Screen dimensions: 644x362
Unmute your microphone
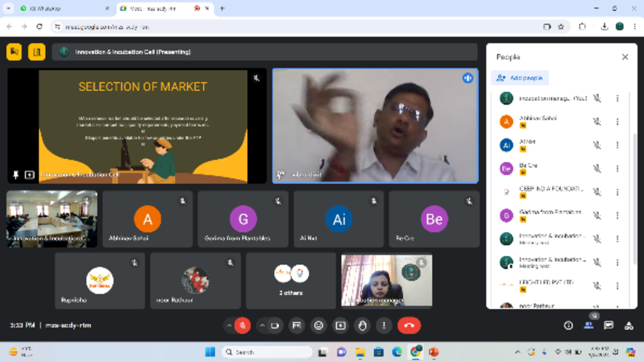click(242, 325)
